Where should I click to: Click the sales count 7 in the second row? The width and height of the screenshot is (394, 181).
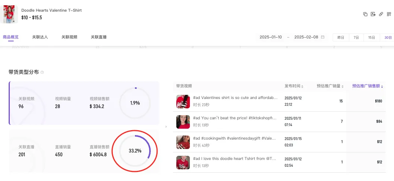[342, 122]
